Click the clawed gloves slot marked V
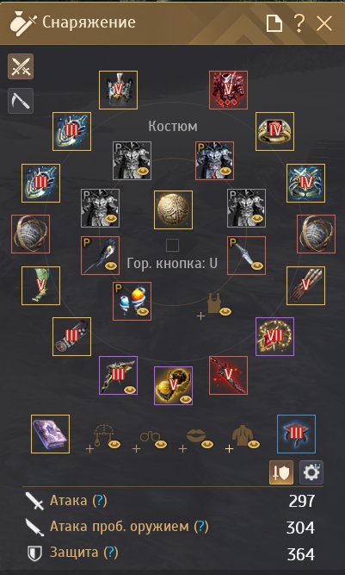This screenshot has width=345, height=575. pyautogui.click(x=305, y=285)
